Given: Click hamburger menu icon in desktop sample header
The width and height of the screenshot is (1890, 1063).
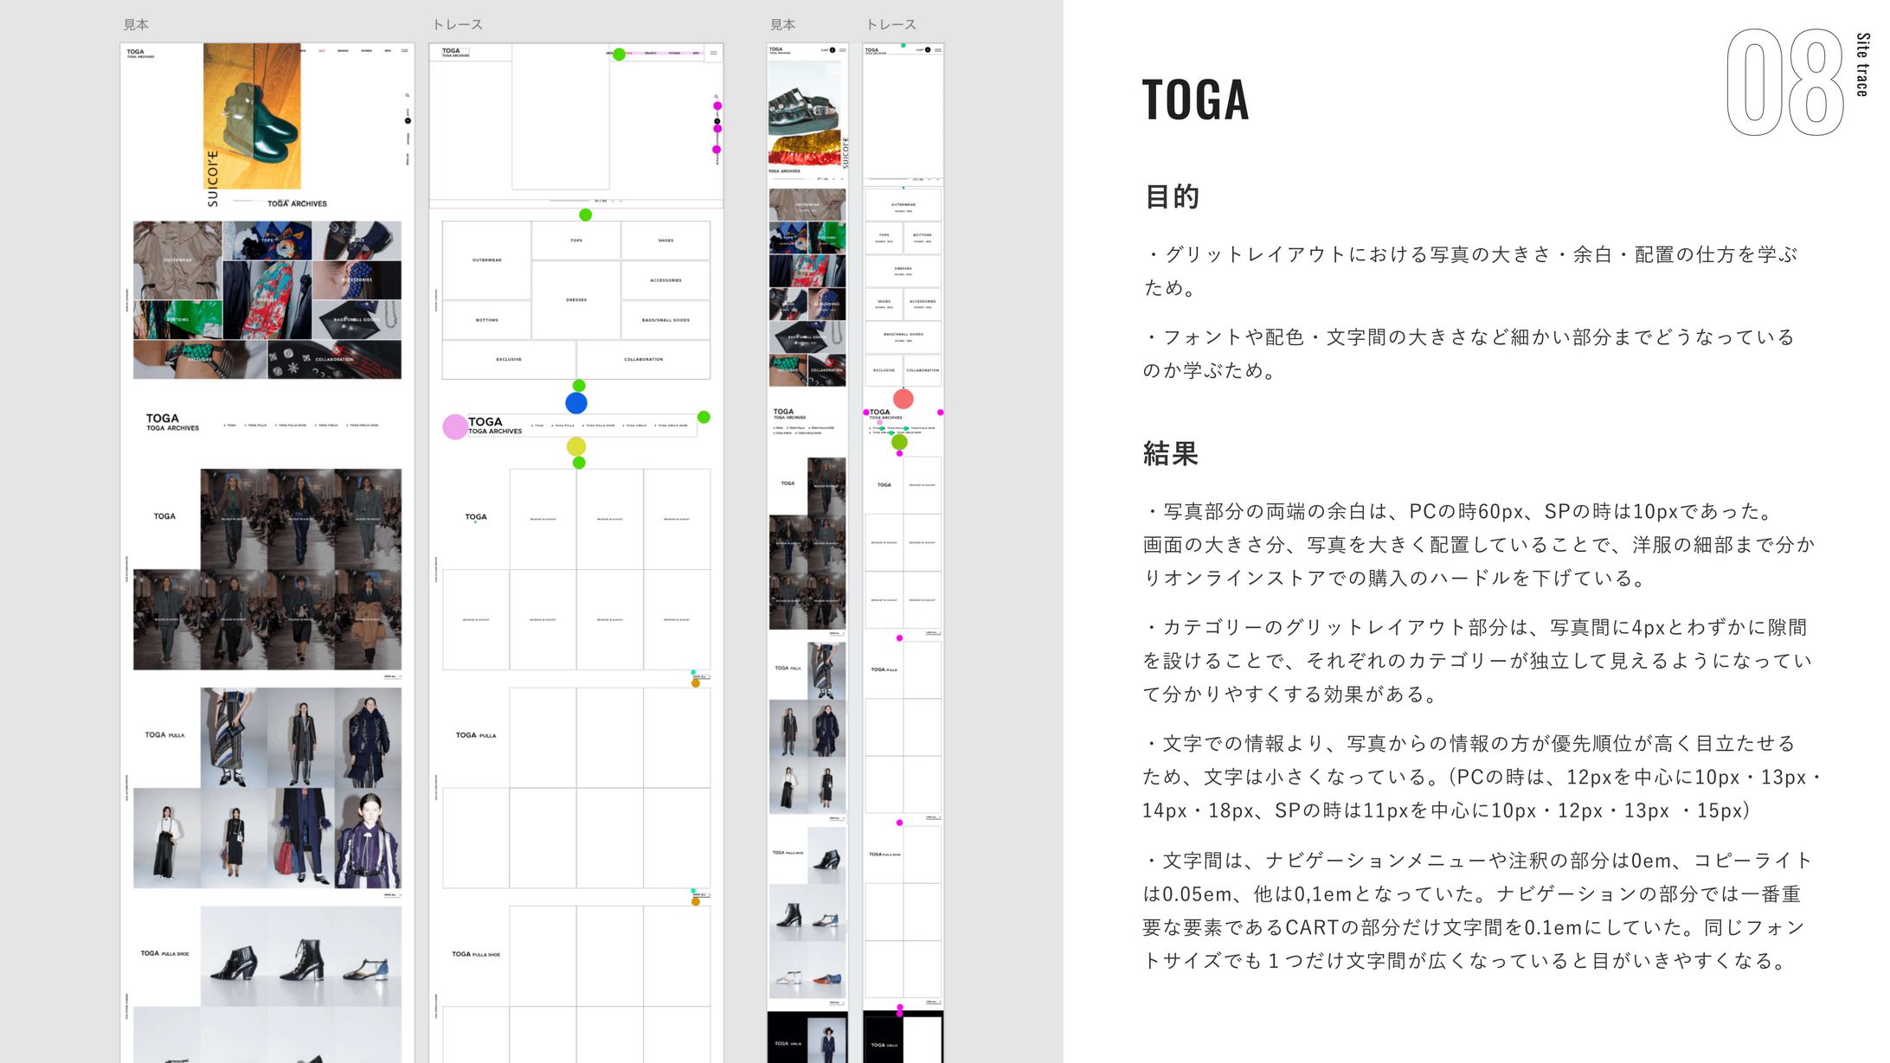Looking at the screenshot, I should click(404, 51).
